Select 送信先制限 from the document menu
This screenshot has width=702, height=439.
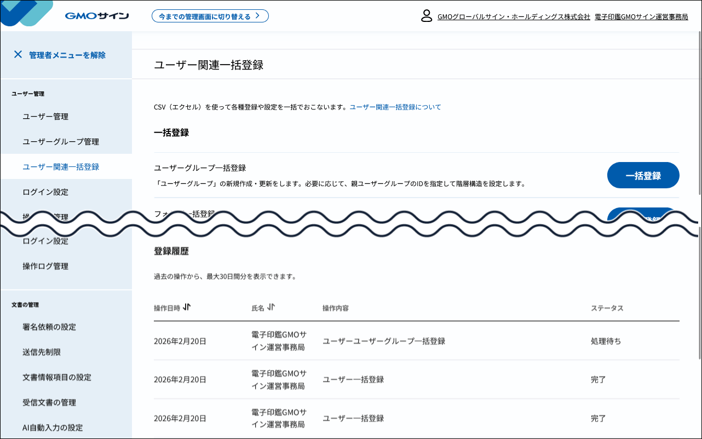[41, 352]
